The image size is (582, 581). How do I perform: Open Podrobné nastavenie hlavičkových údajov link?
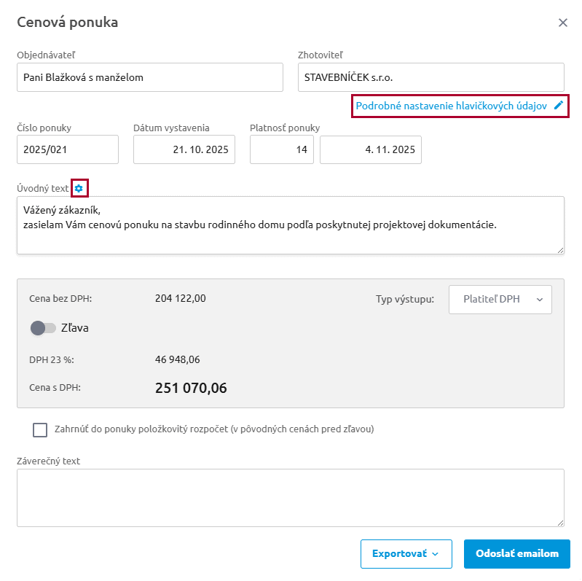coord(451,106)
